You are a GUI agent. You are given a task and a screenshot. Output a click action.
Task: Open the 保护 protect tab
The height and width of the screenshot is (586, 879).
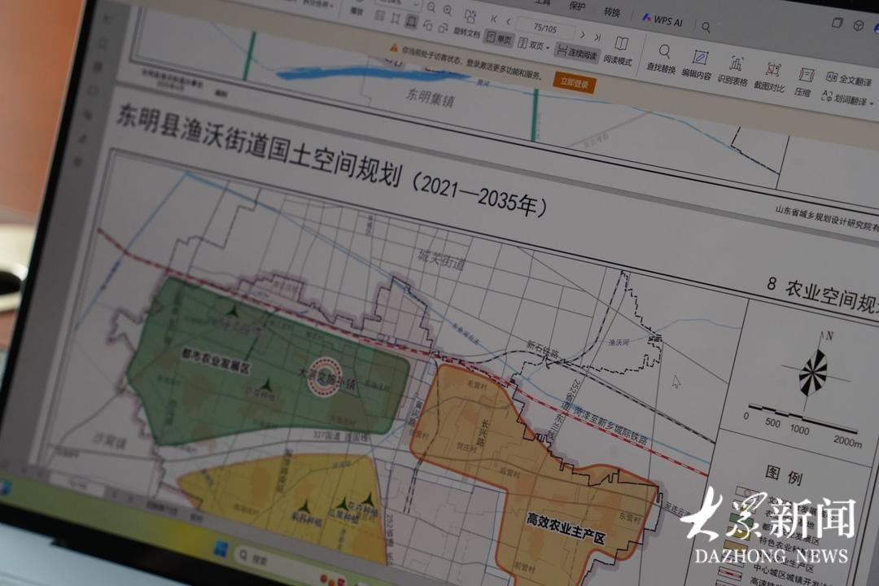[577, 7]
